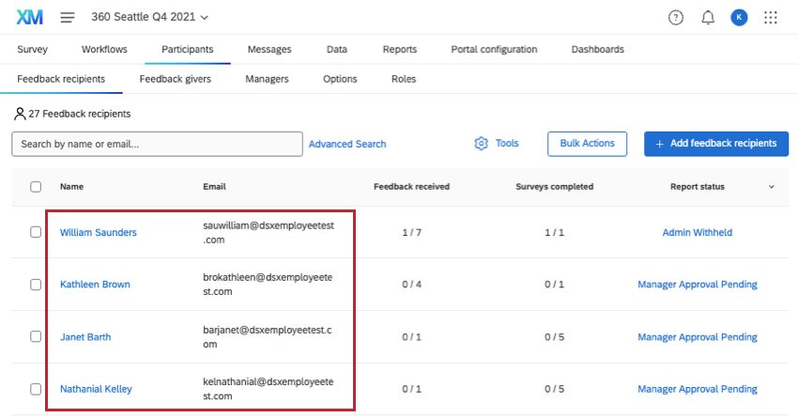
Task: Check the Nathanial Kelley row checkbox
Action: tap(36, 389)
